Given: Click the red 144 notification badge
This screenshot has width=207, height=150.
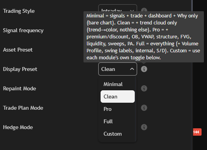Looking at the screenshot, I should click(x=197, y=132).
